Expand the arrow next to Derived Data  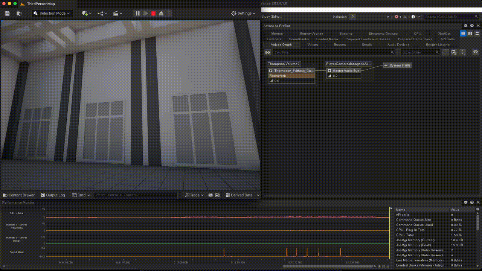(x=258, y=195)
